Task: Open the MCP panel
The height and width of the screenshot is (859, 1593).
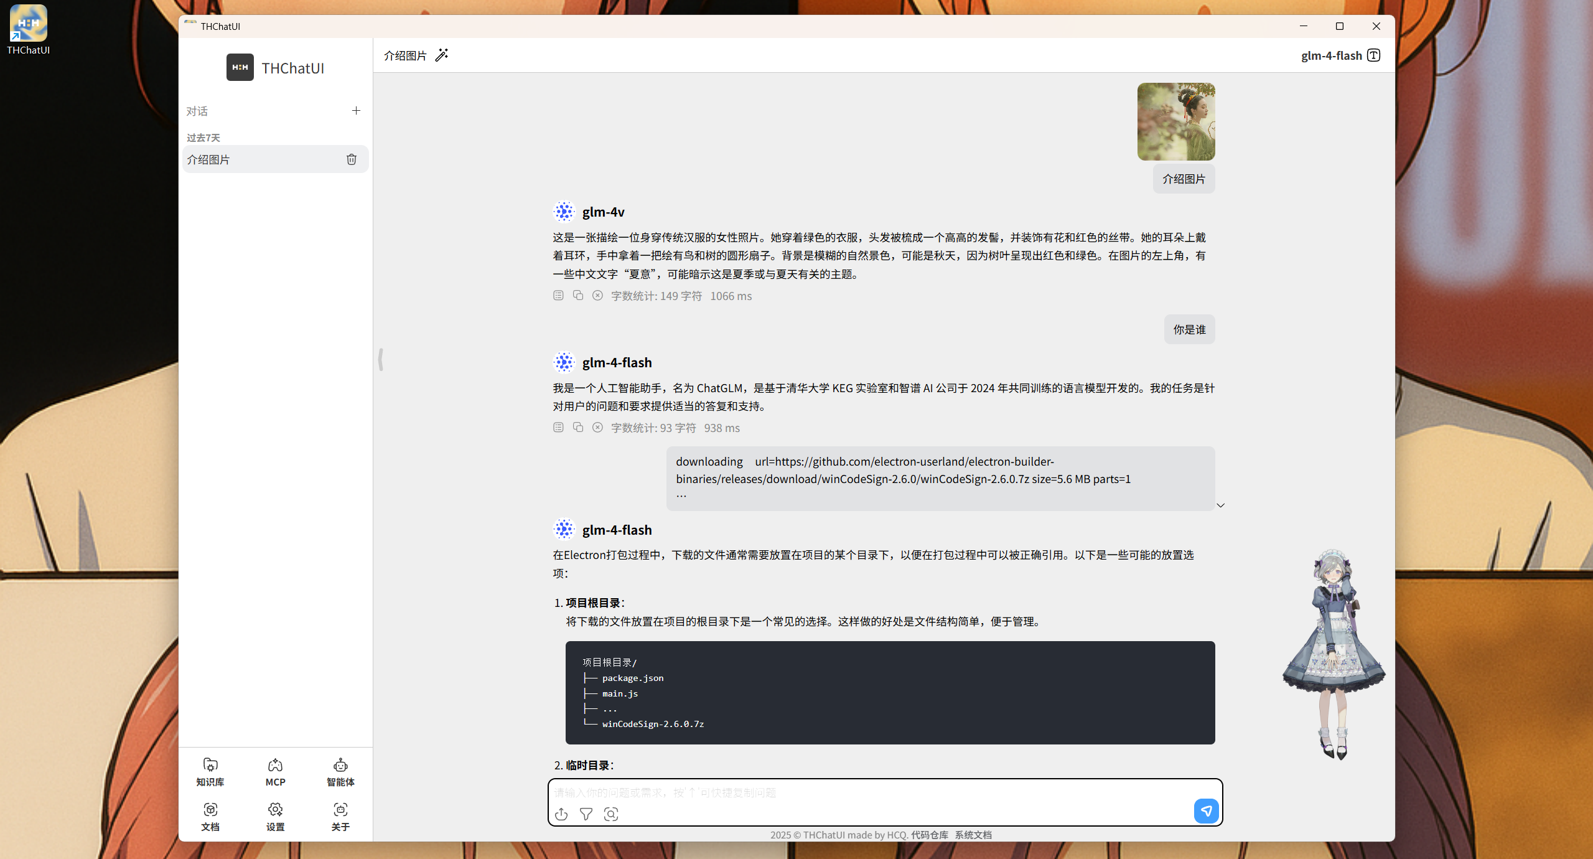Action: click(275, 772)
